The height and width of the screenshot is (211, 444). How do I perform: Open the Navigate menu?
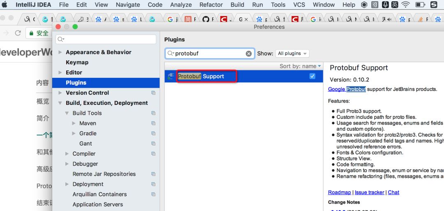click(x=128, y=5)
